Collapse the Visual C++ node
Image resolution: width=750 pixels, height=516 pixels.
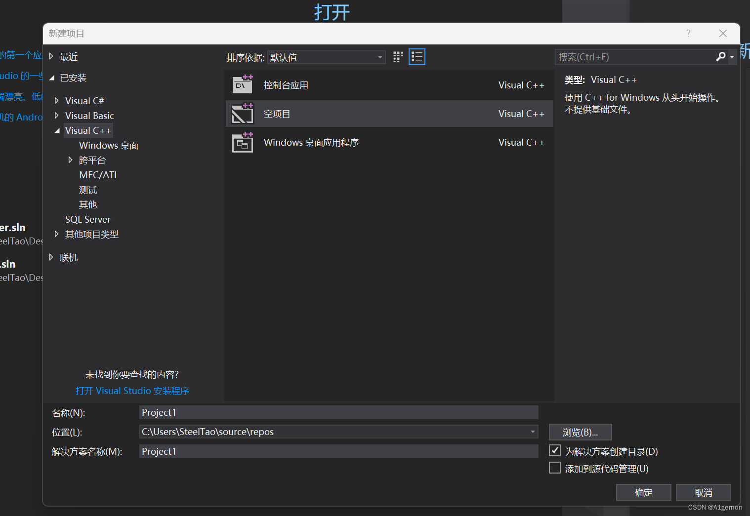click(x=57, y=130)
